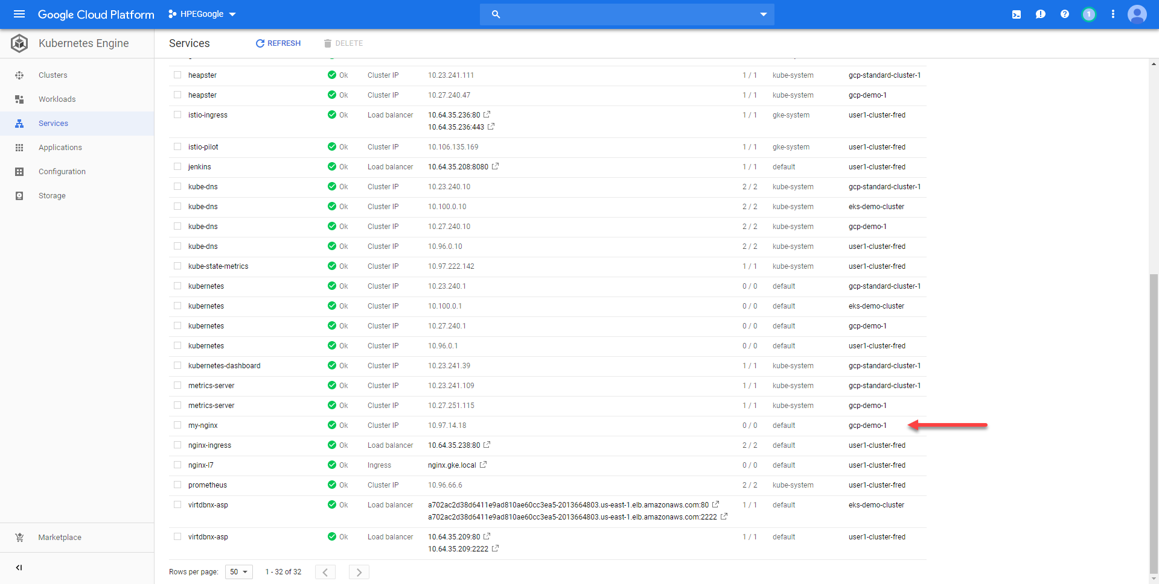Go to Workloads section

(57, 99)
